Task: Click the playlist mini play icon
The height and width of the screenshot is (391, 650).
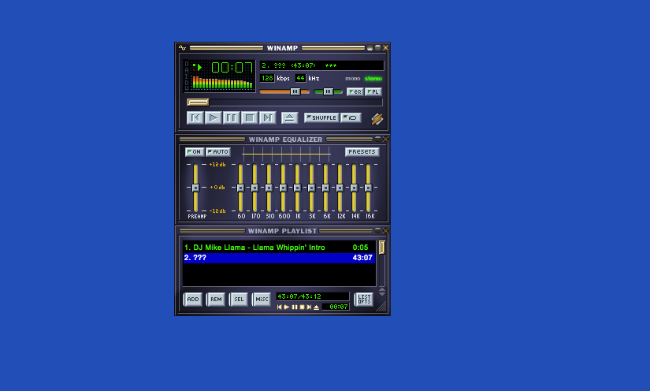Action: (287, 307)
